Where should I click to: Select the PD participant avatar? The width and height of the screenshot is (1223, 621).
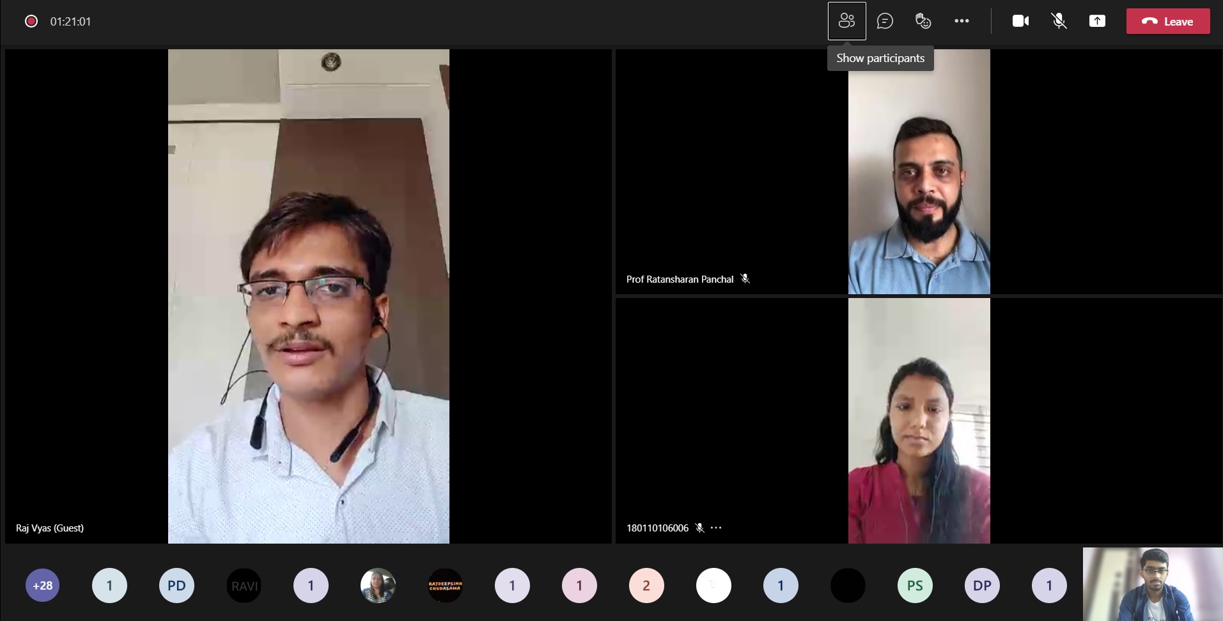click(x=176, y=585)
